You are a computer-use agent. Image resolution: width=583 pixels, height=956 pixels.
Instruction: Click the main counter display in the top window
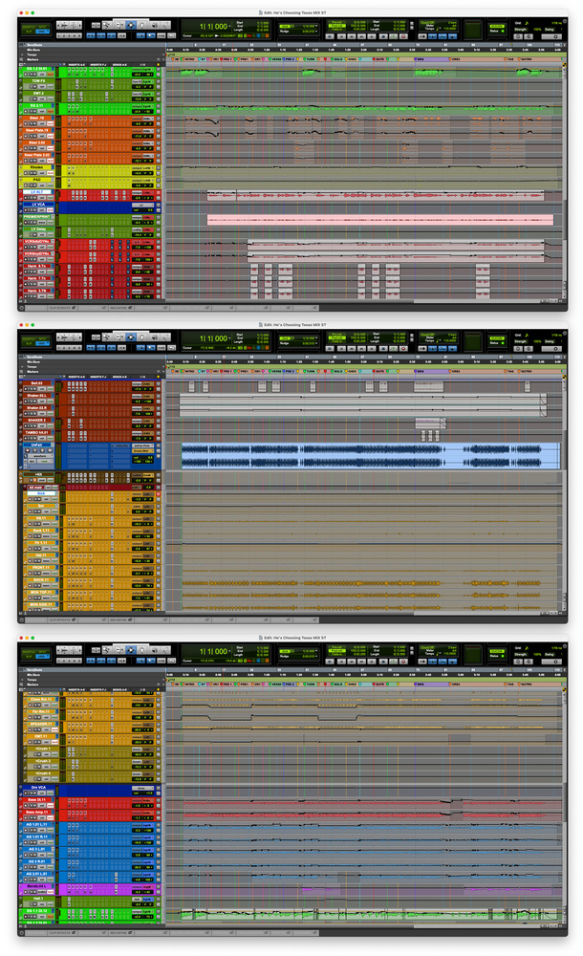click(213, 27)
